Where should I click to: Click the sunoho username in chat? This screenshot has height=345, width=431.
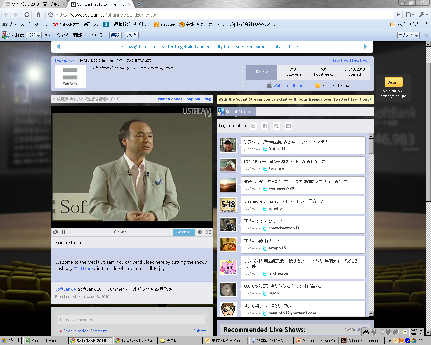[x=275, y=208]
